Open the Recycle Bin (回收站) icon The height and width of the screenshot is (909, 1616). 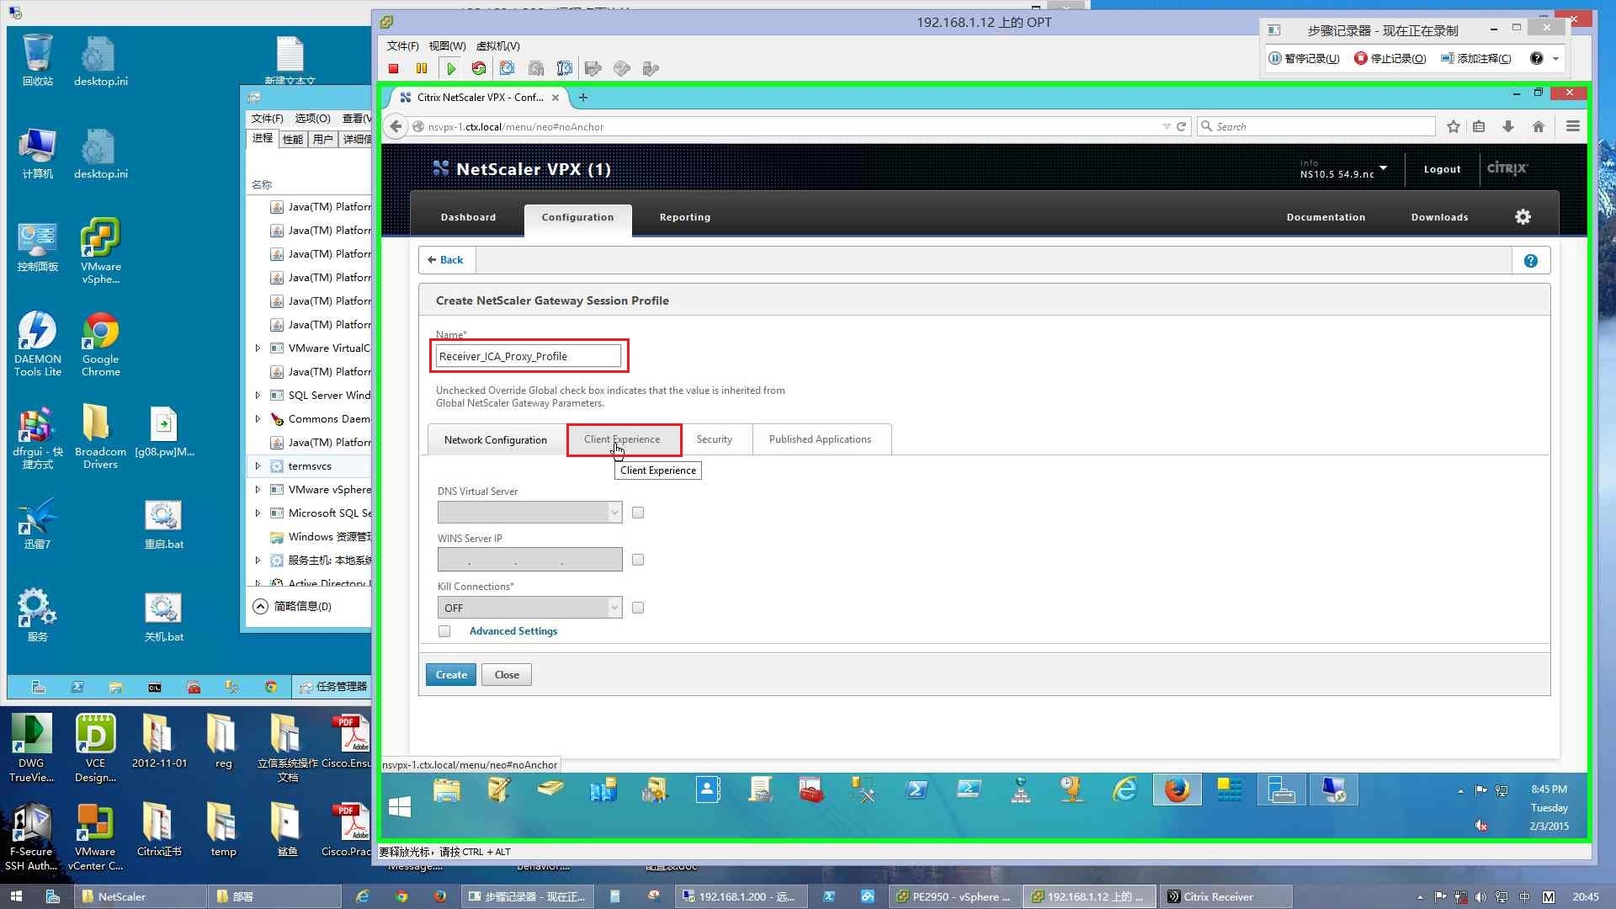coord(37,60)
